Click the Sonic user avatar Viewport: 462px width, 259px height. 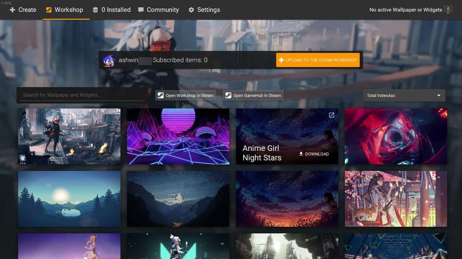[x=109, y=60]
